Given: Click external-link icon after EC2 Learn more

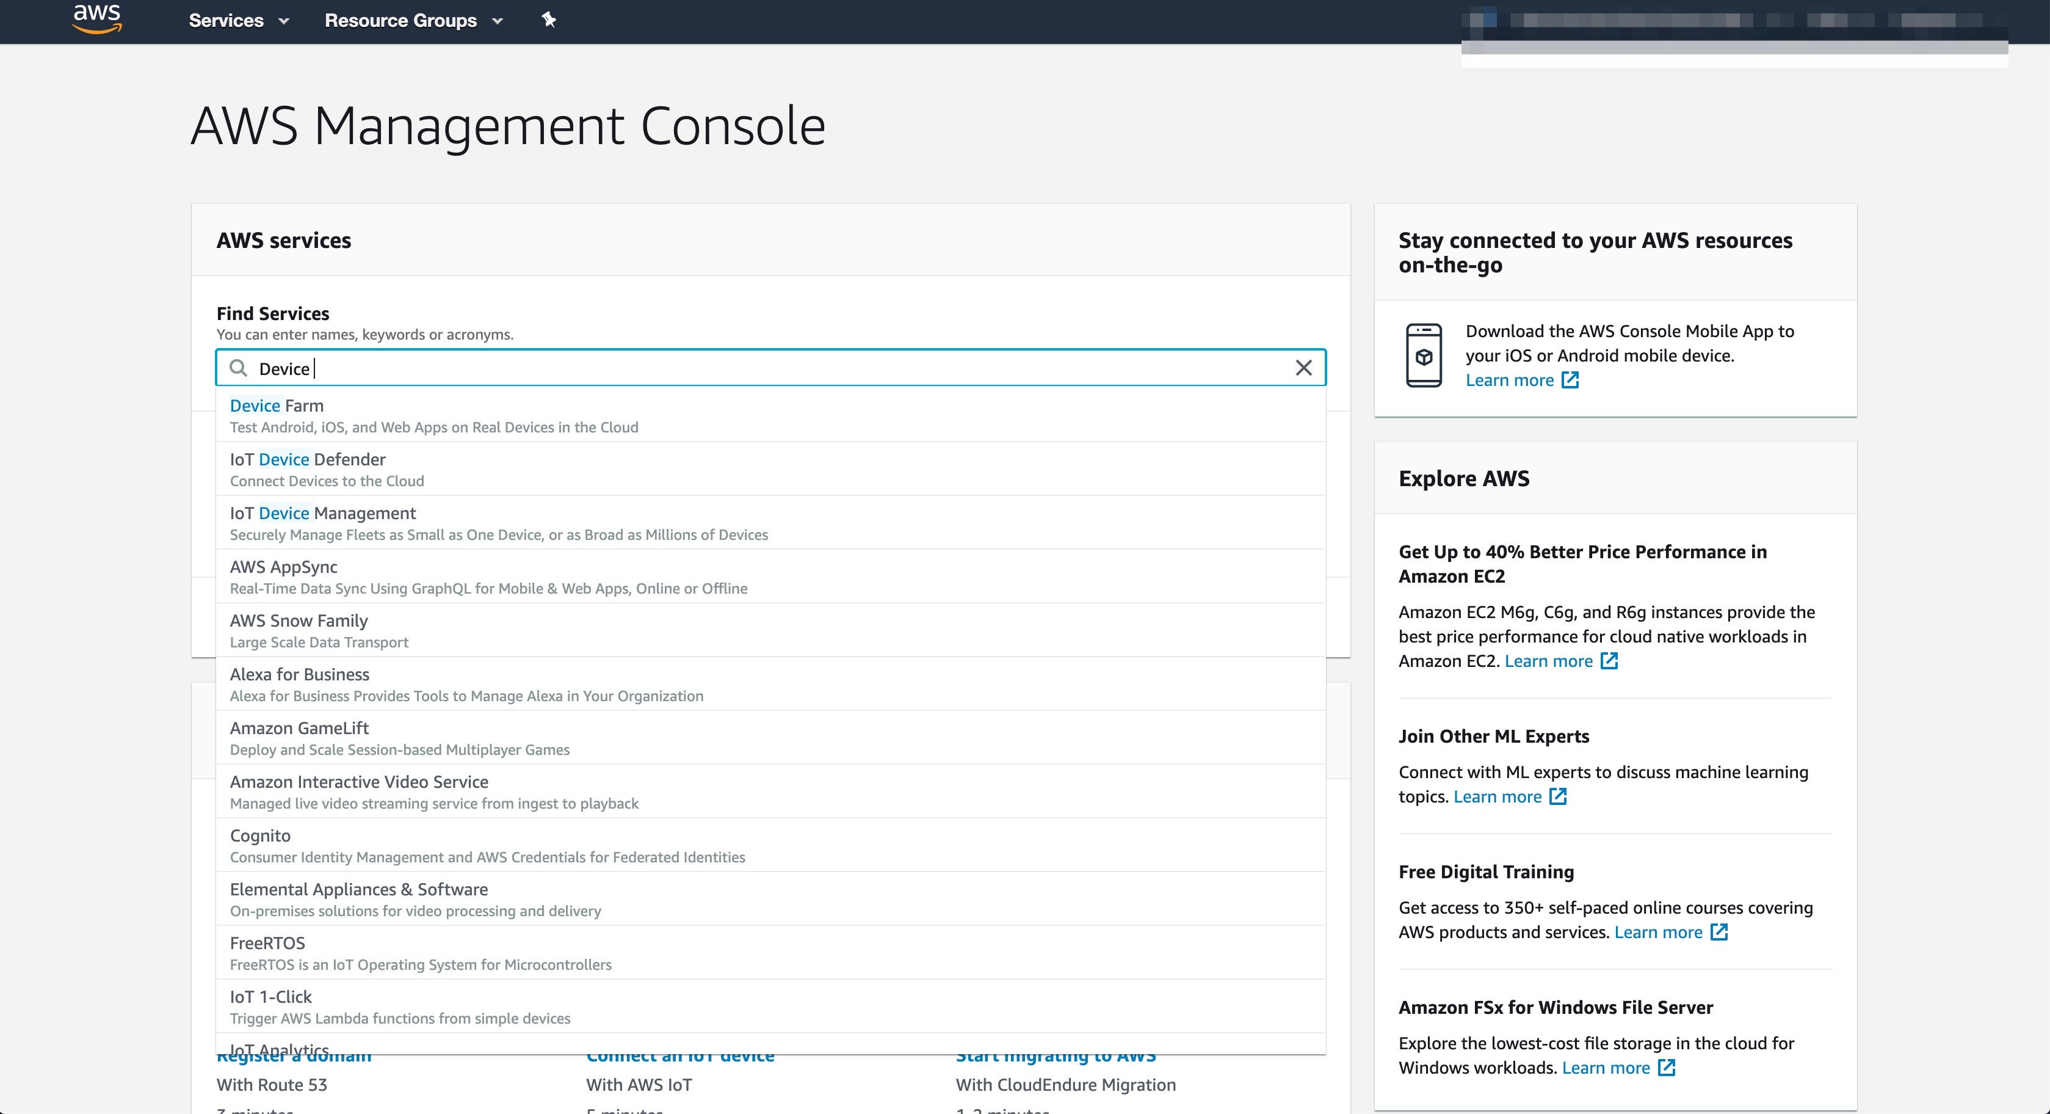Looking at the screenshot, I should (1609, 661).
